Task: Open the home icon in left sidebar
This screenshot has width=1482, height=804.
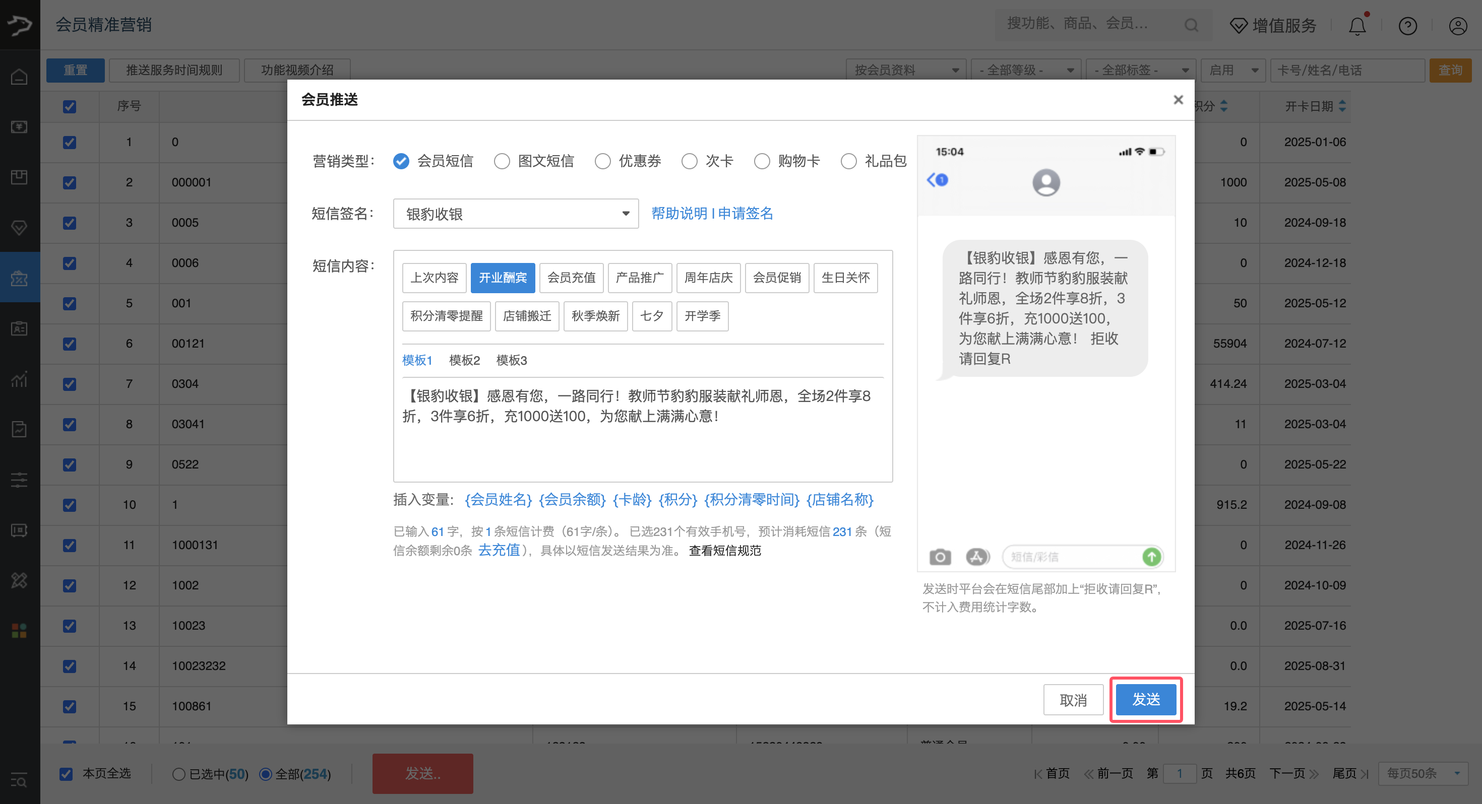Action: [19, 77]
